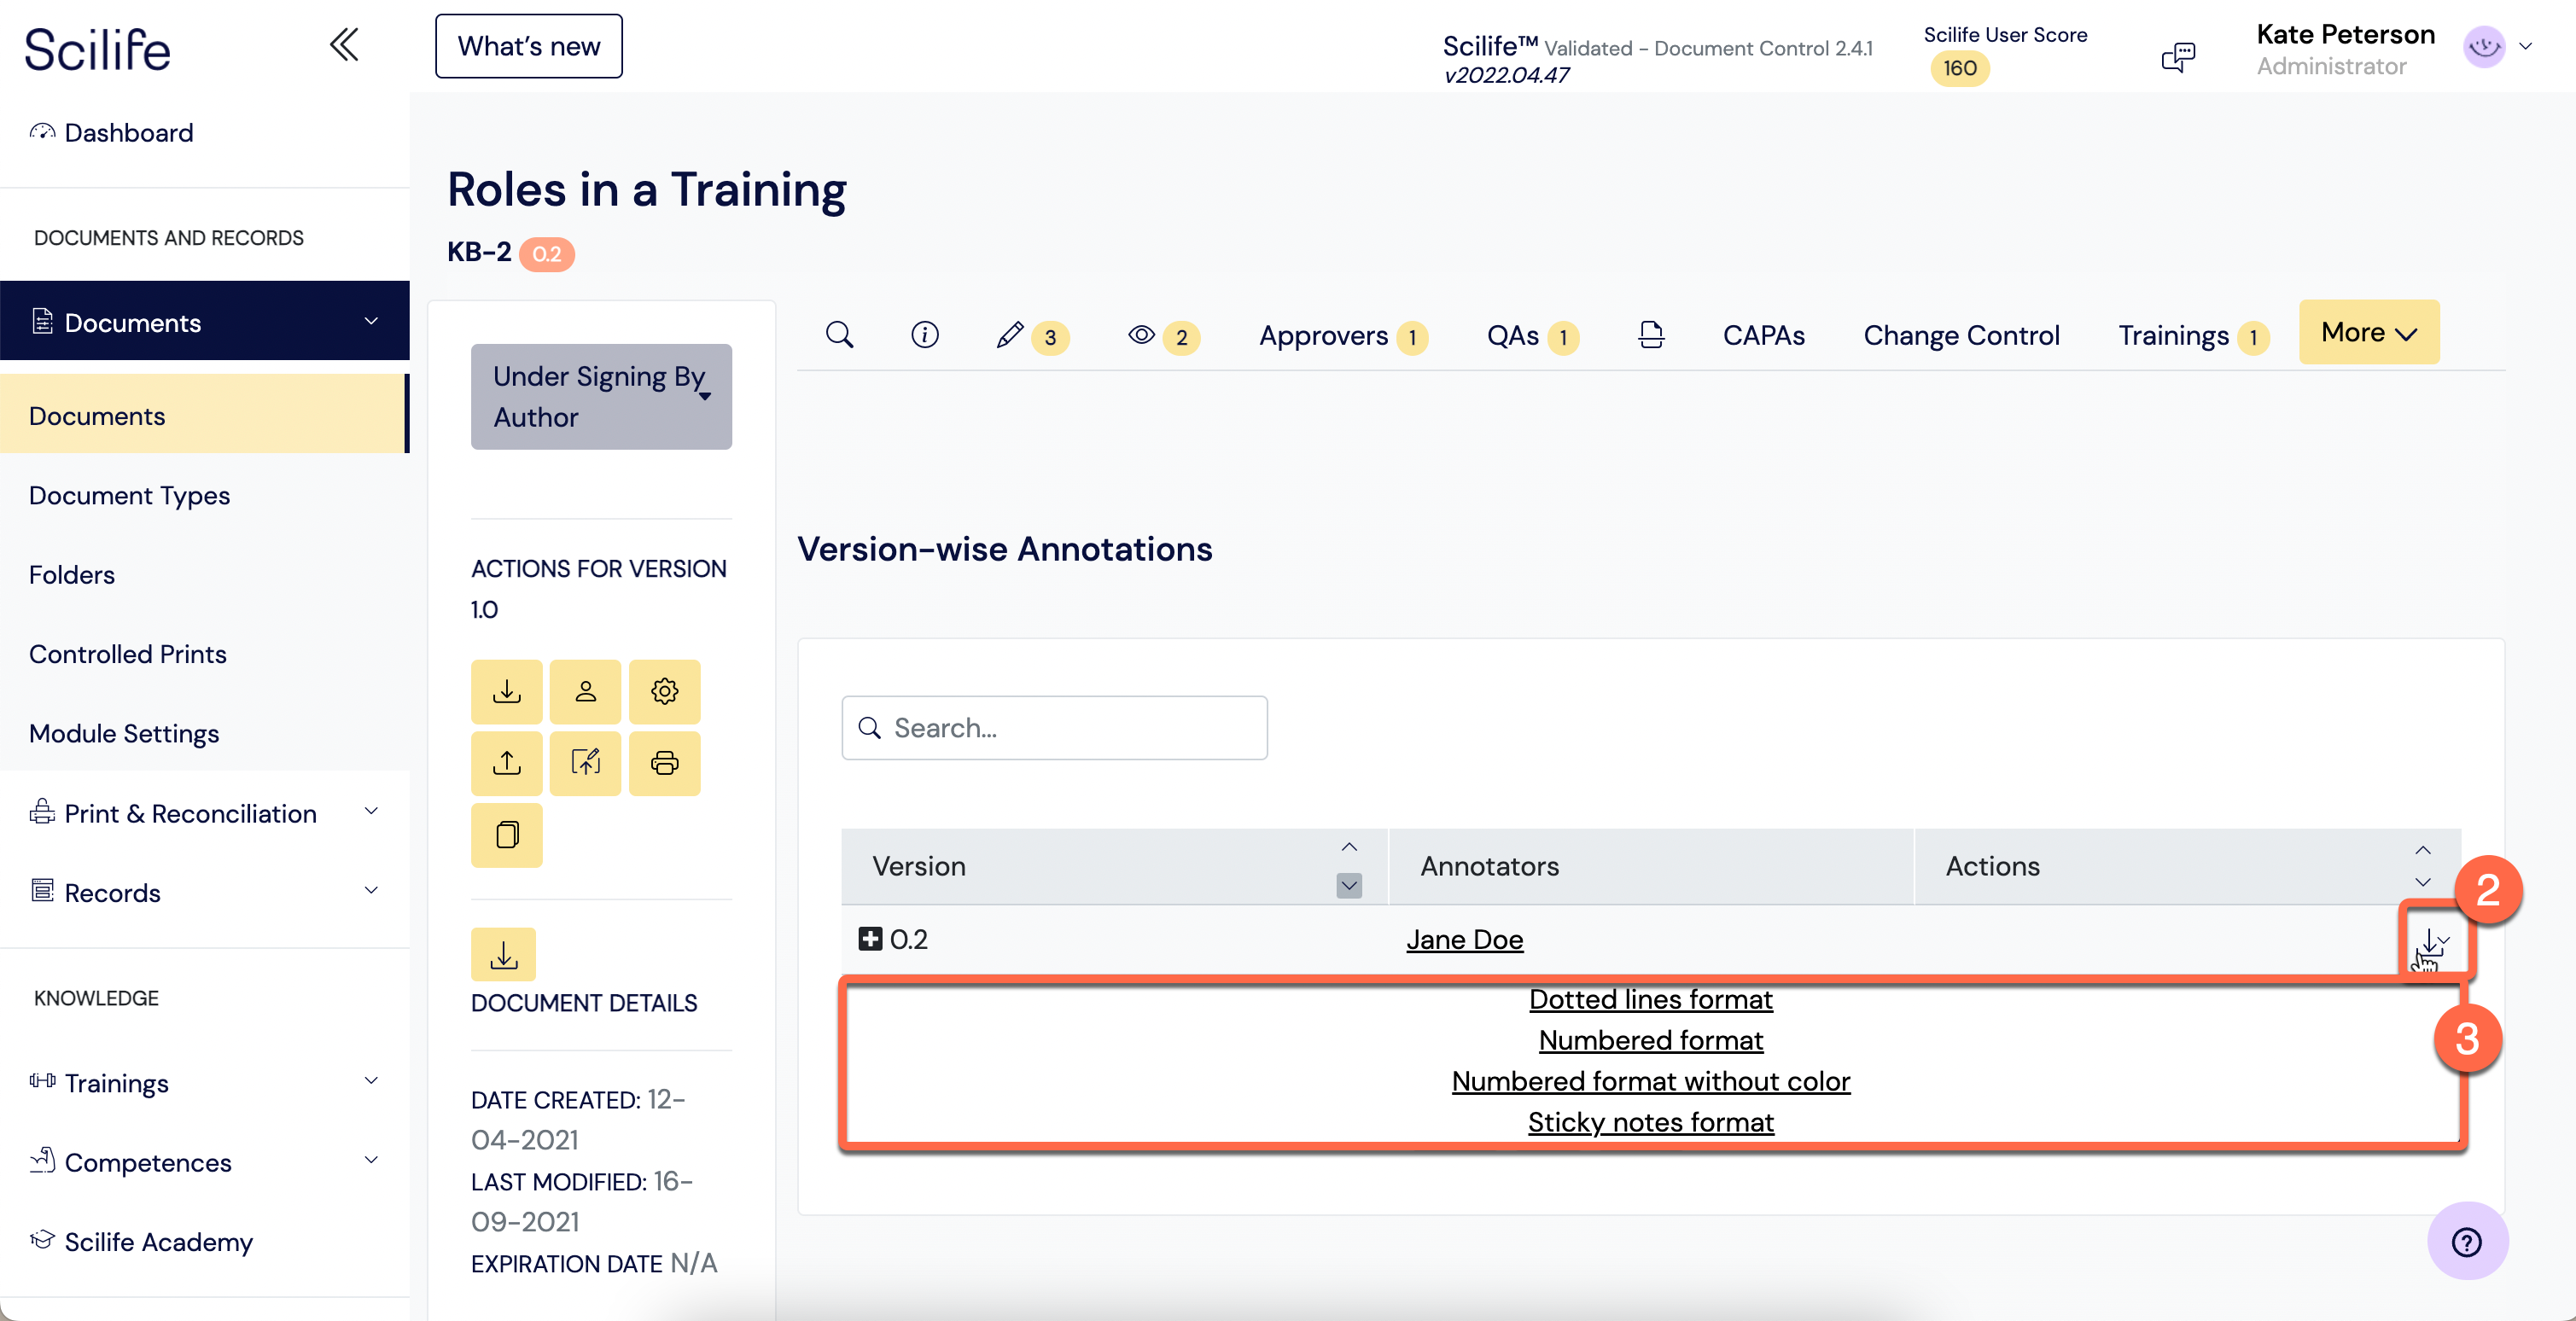Image resolution: width=2576 pixels, height=1321 pixels.
Task: Sort the Actions column ascending arrow
Action: 2423,850
